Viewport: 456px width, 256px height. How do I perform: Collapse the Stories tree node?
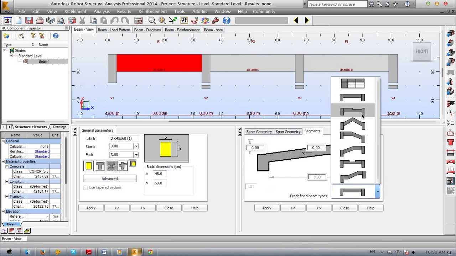(x=5, y=51)
